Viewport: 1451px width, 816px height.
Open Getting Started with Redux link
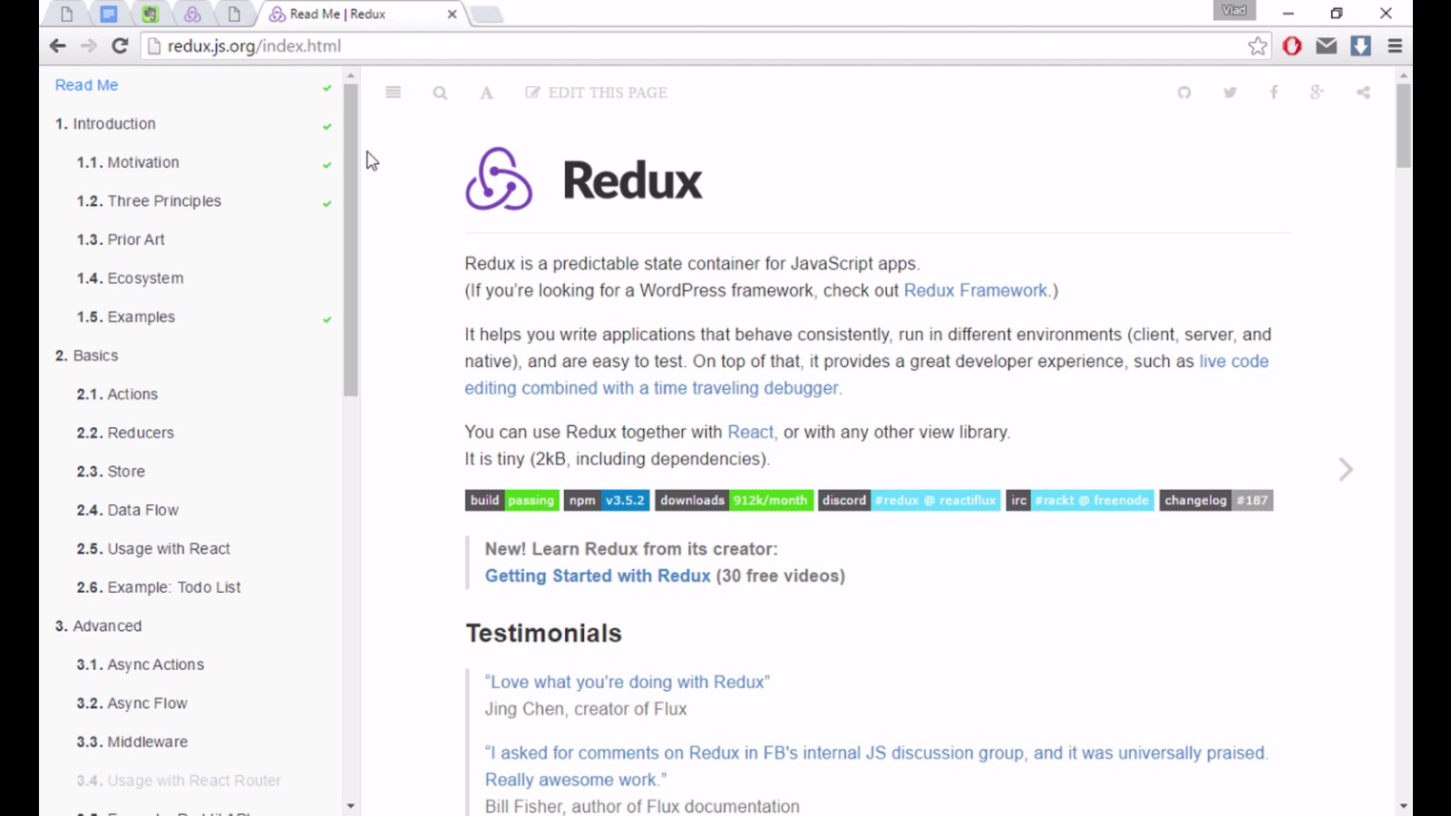click(x=598, y=576)
